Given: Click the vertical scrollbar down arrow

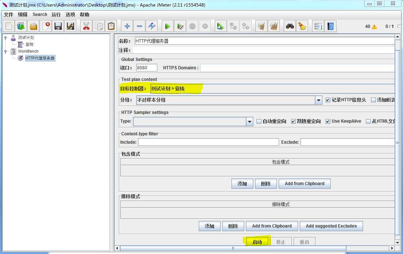Looking at the screenshot, I should click(x=397, y=242).
